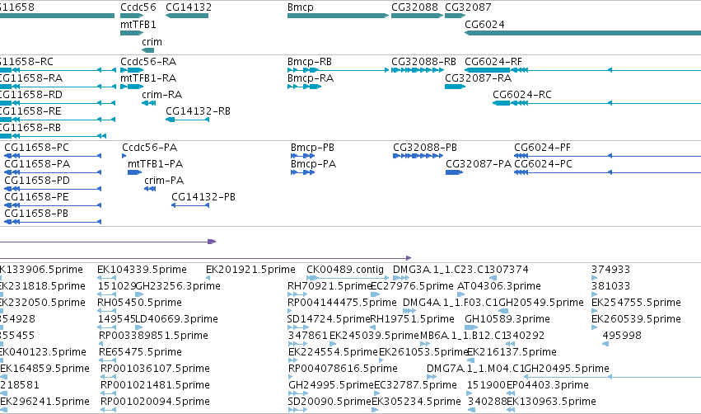
Task: Open the CG6024 gene label
Action: (x=484, y=25)
